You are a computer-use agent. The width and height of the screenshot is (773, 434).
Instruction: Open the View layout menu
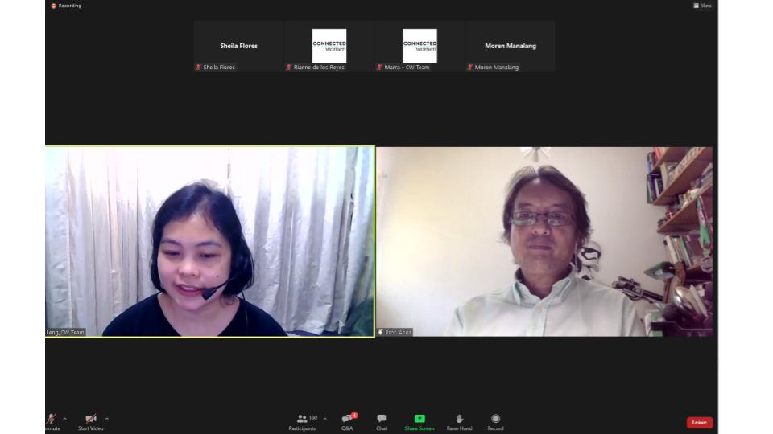coord(702,6)
